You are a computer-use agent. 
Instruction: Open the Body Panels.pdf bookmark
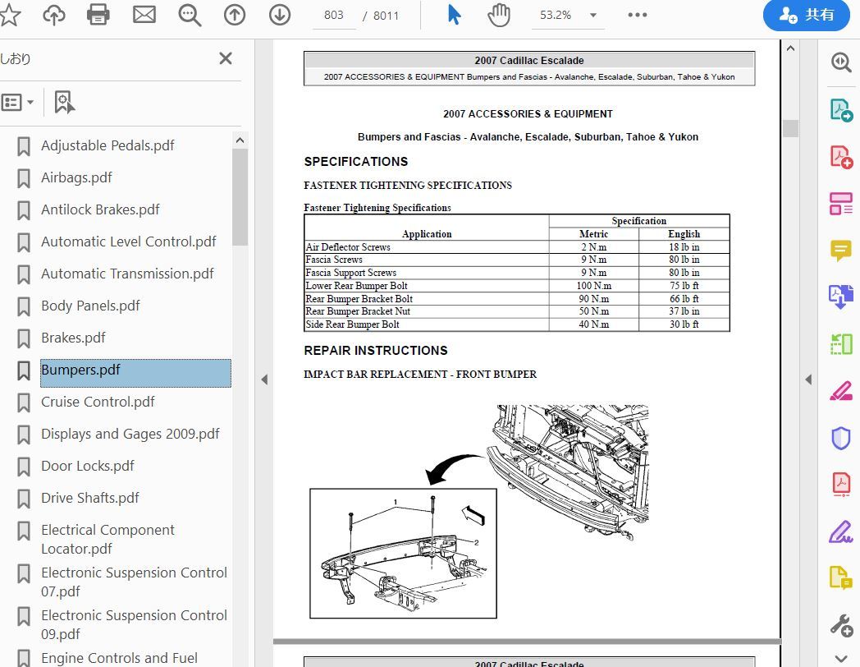click(90, 306)
